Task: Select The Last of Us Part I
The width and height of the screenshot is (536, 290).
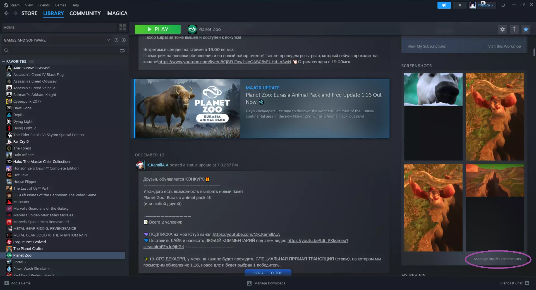Action: (32, 188)
